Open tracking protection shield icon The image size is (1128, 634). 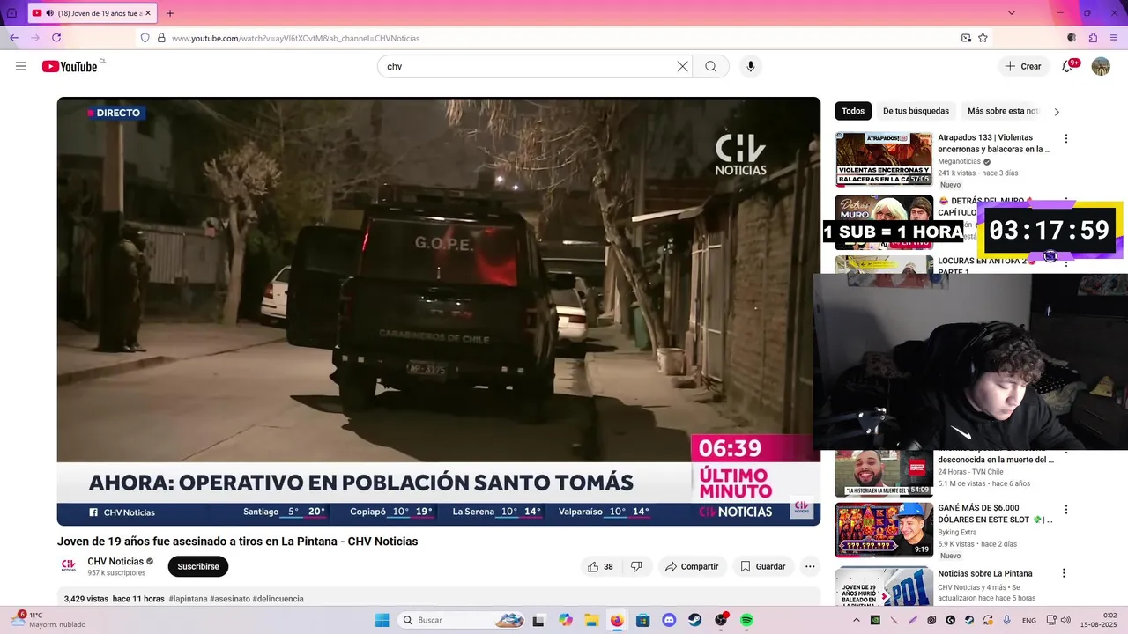click(x=145, y=38)
